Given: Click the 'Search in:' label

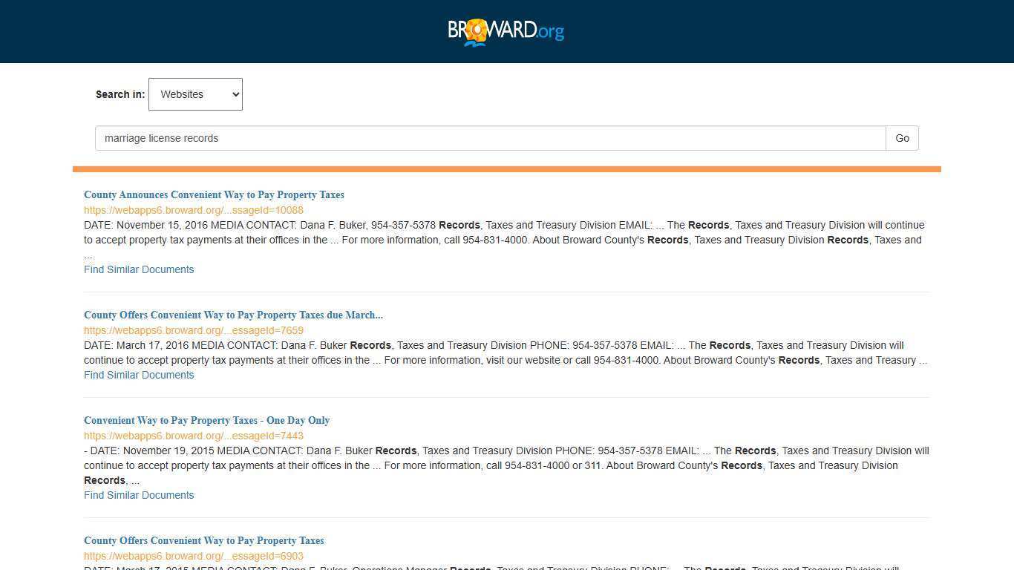Looking at the screenshot, I should 120,94.
